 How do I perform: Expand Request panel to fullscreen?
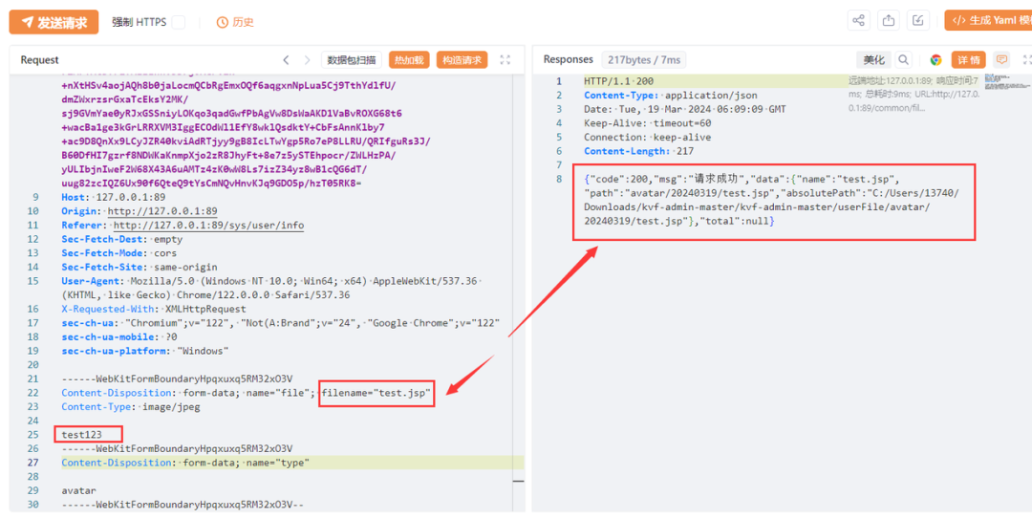(505, 60)
